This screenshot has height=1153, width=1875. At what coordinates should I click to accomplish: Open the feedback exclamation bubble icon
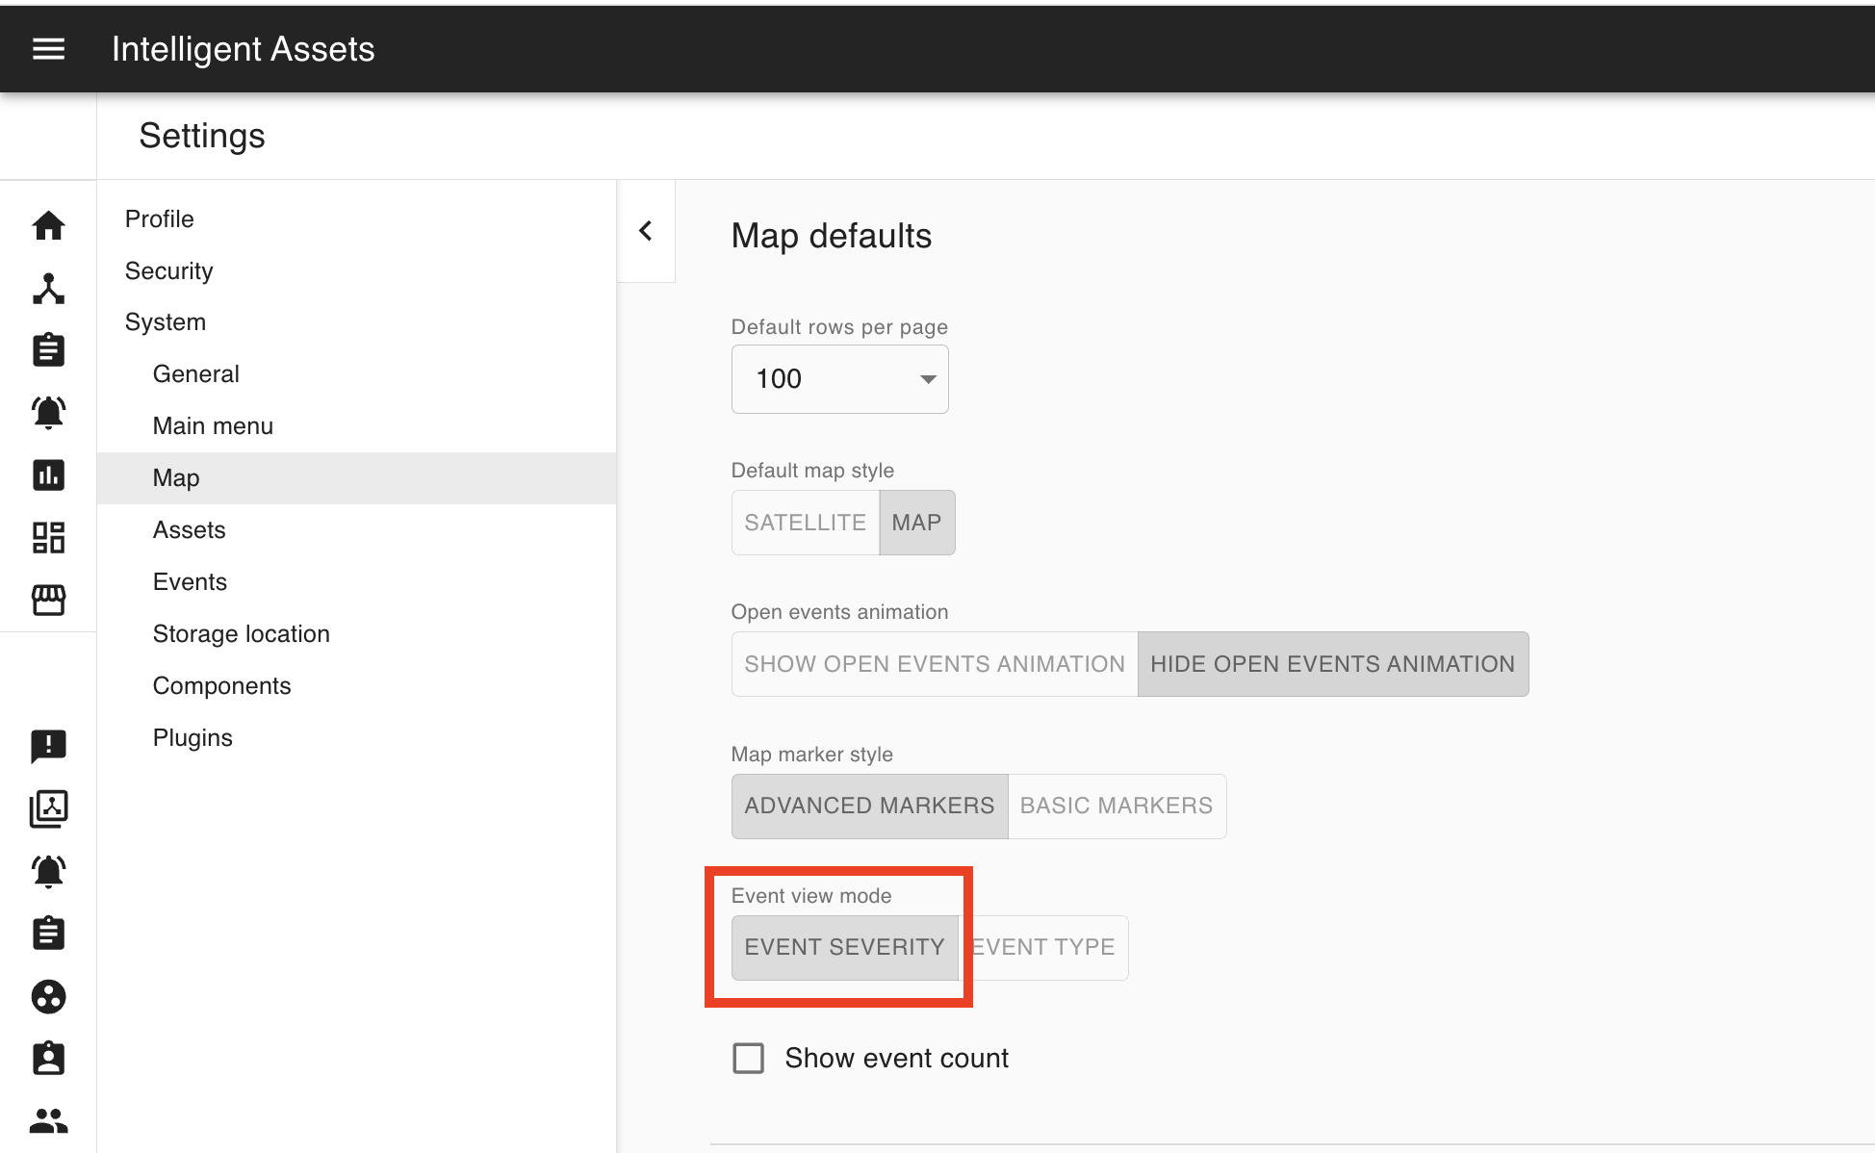coord(48,745)
